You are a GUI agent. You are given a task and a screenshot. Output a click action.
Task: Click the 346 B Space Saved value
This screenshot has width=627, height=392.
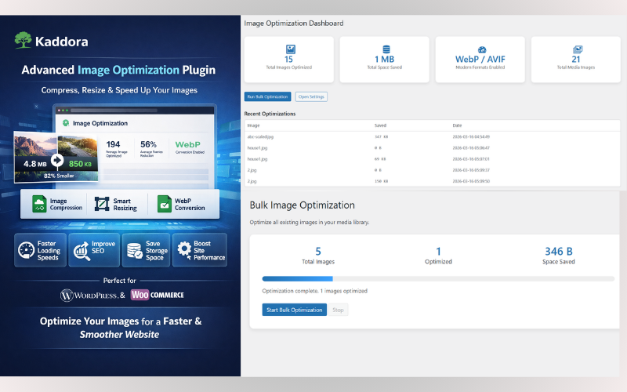[x=559, y=252]
